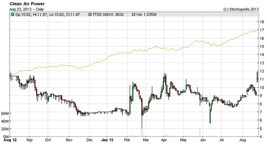Click the 'Jun' x-axis label

pyautogui.click(x=203, y=140)
